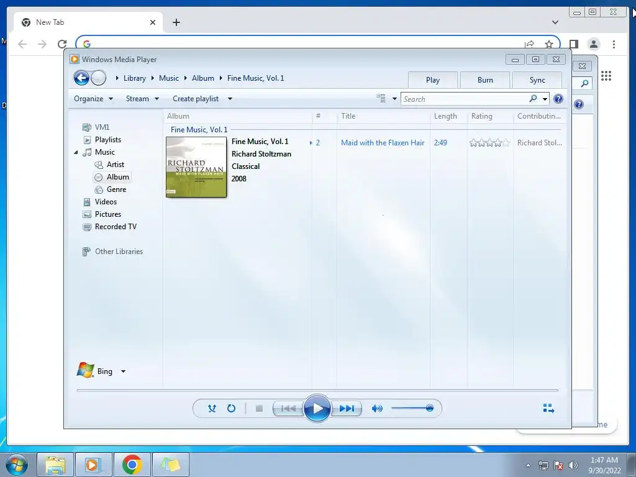Open the Stream menu
This screenshot has height=477, width=636.
[x=142, y=99]
